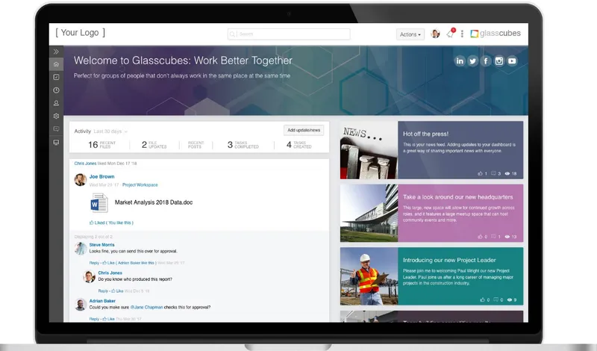Select the 2 File Updates stat

point(154,145)
